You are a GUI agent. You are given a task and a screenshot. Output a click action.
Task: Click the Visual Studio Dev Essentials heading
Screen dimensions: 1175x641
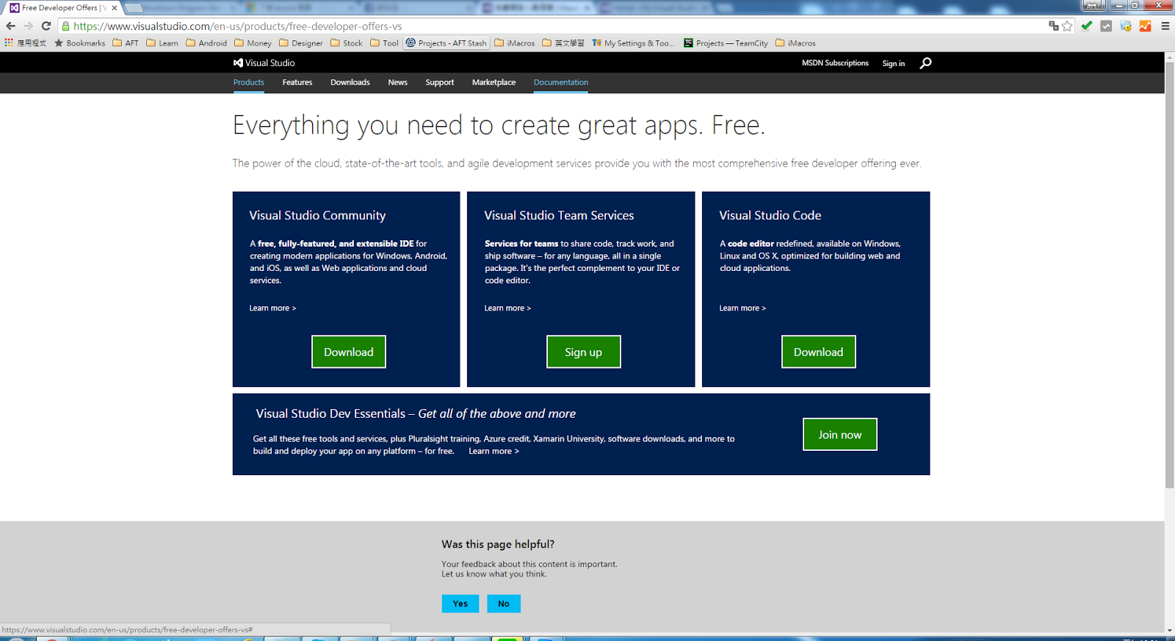[416, 413]
